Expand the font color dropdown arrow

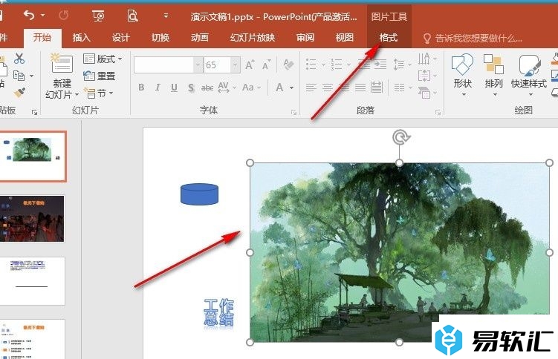click(x=291, y=88)
